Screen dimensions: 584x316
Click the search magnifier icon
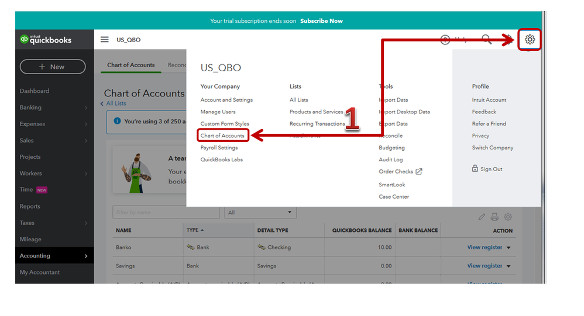tap(486, 39)
